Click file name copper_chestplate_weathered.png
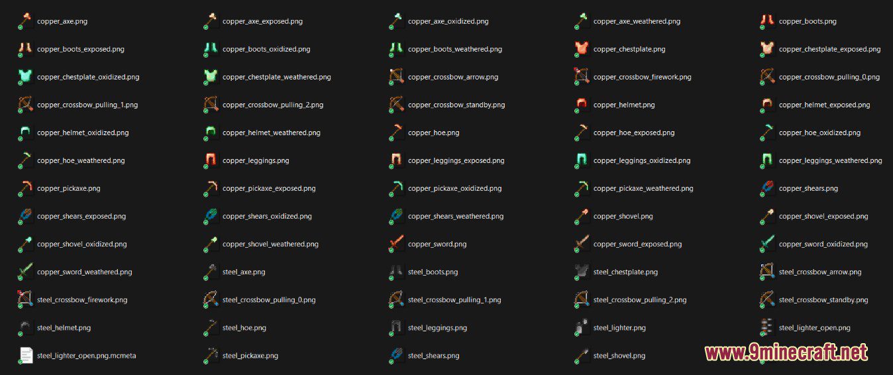The height and width of the screenshot is (375, 893). pyautogui.click(x=277, y=77)
